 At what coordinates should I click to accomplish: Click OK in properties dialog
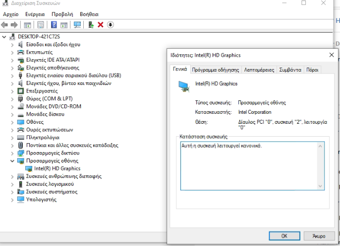[284, 236]
